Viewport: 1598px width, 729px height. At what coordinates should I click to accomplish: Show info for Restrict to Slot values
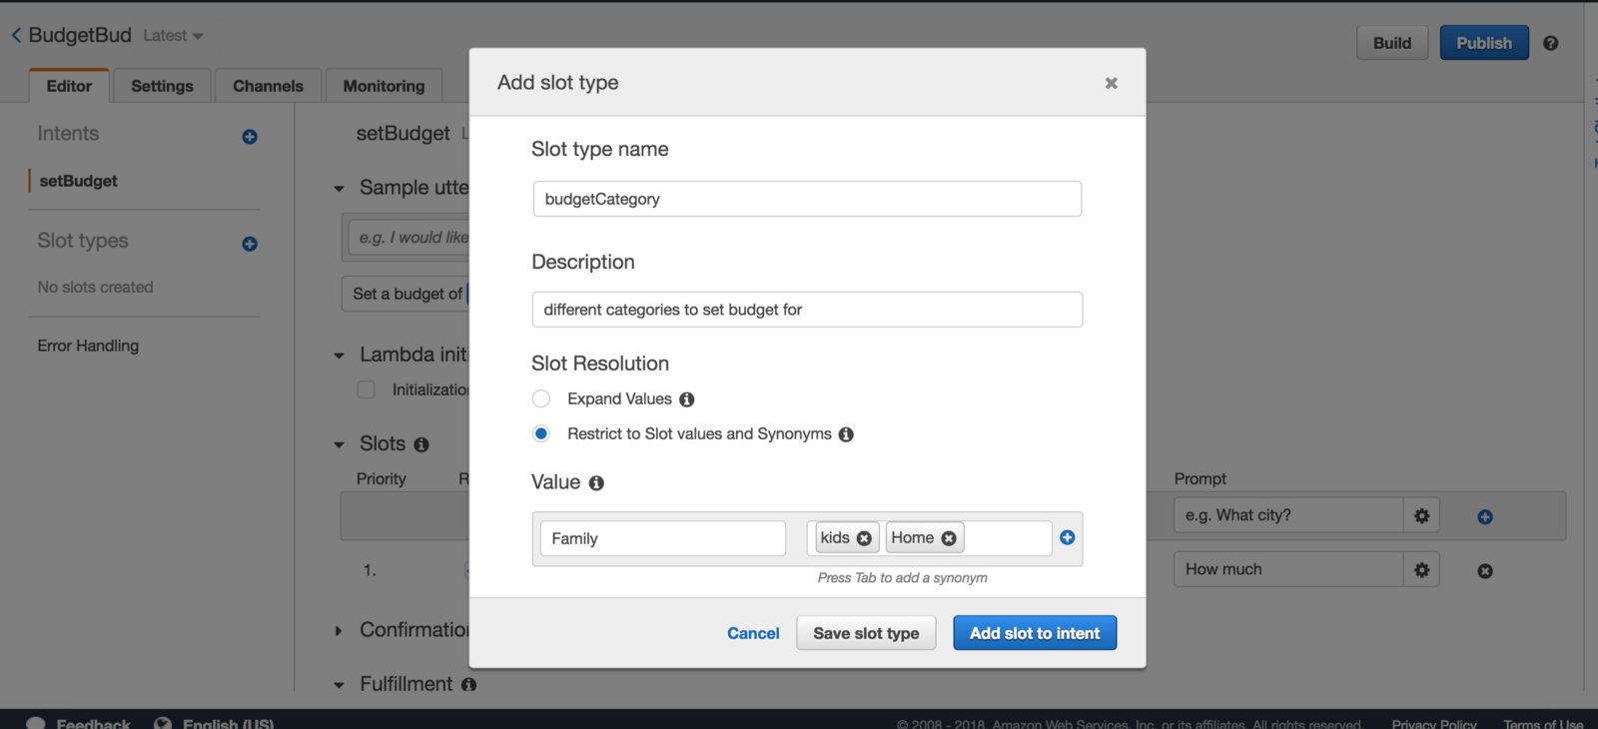pos(846,434)
